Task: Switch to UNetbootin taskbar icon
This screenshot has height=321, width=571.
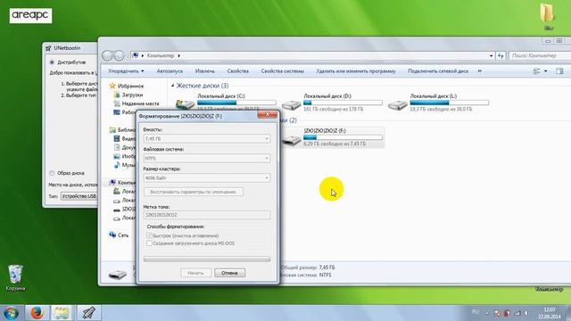Action: [x=88, y=313]
